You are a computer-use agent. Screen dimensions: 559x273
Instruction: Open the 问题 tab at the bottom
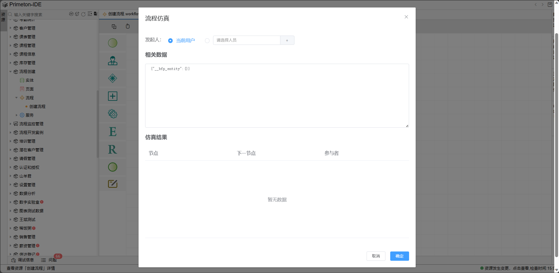click(49, 260)
